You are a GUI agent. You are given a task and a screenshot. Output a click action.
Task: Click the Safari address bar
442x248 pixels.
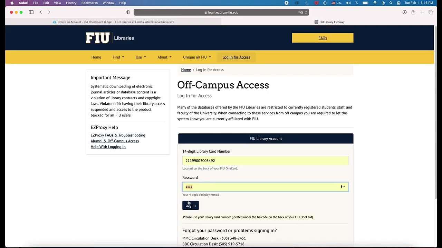tap(221, 12)
